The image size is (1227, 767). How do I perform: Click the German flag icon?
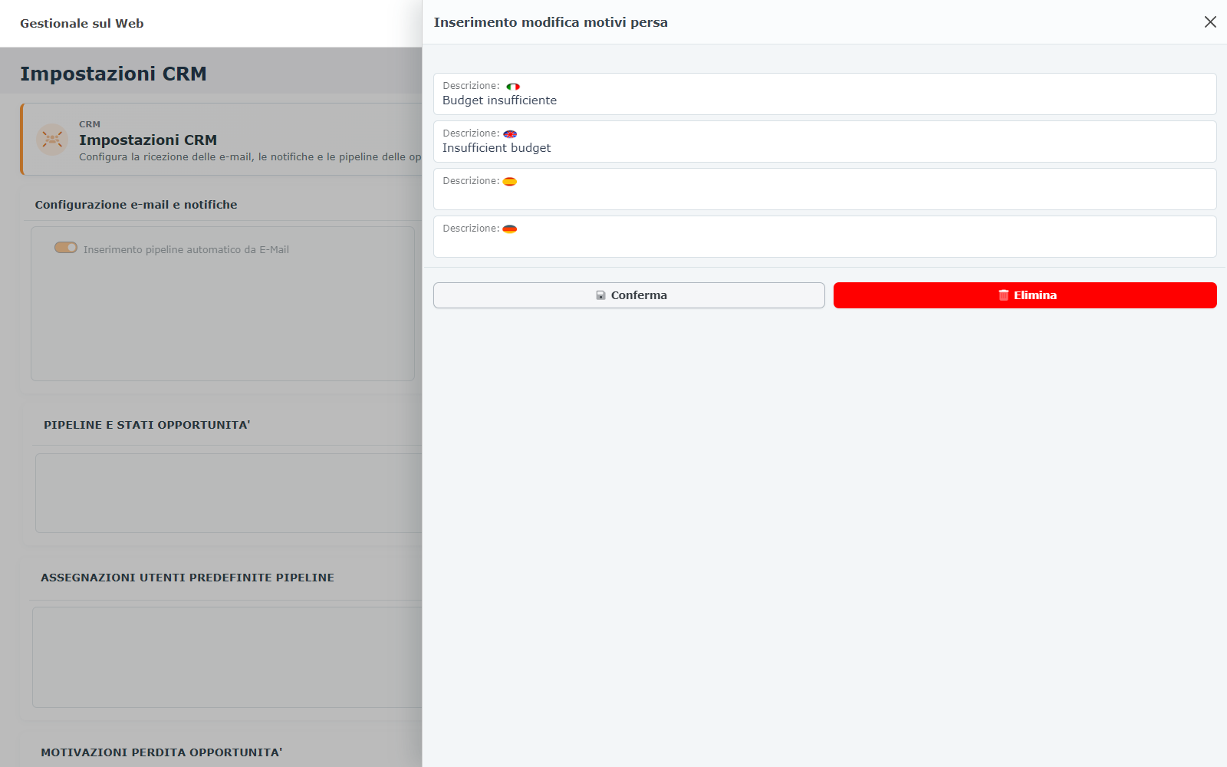(510, 229)
